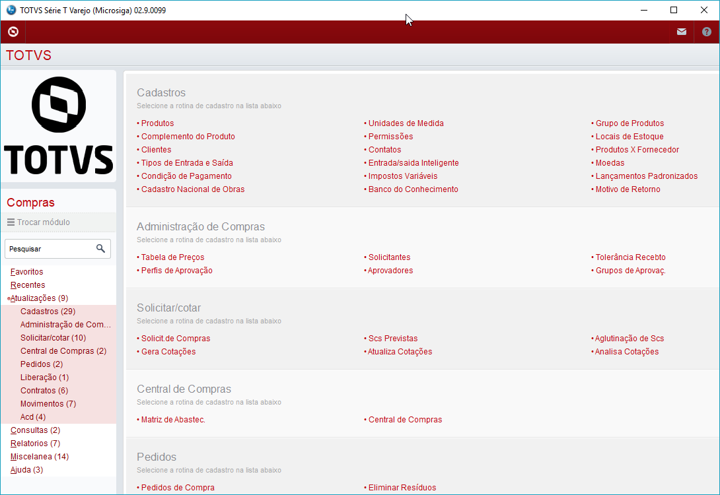This screenshot has height=495, width=720.
Task: Expand Consultas (2) menu
Action: (x=36, y=430)
